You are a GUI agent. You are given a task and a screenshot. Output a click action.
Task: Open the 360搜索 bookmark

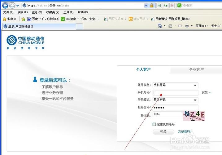[x=80, y=19]
